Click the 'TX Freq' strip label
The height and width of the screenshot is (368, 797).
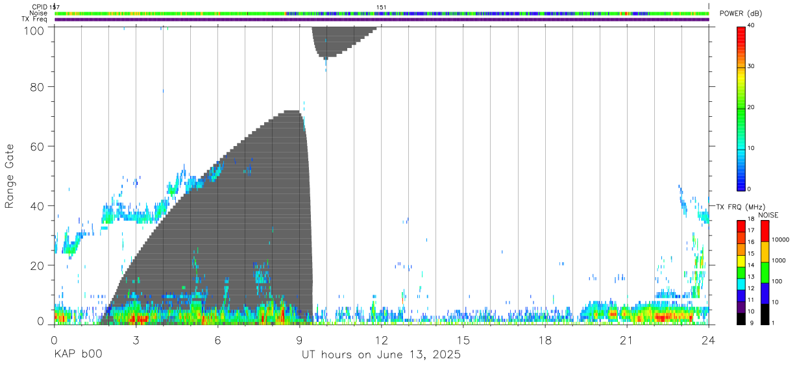[35, 19]
